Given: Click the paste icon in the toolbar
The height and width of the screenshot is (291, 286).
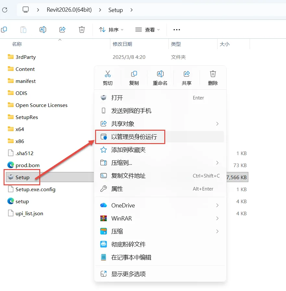Looking at the screenshot, I should click(x=23, y=30).
